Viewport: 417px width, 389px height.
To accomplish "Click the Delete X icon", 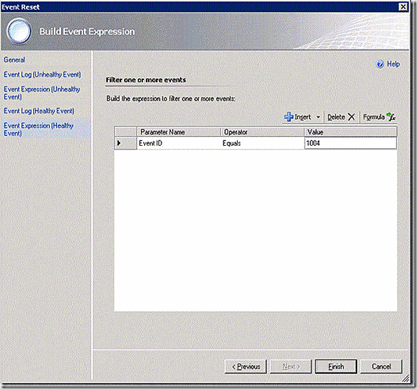I will [x=351, y=117].
